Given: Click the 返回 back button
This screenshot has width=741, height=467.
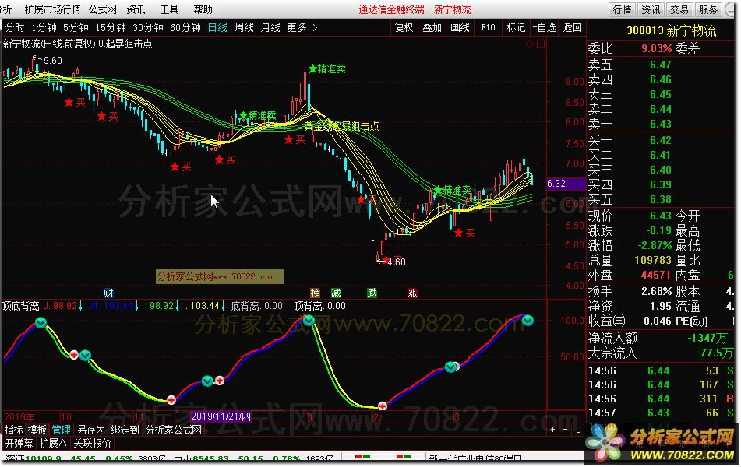Looking at the screenshot, I should (572, 28).
